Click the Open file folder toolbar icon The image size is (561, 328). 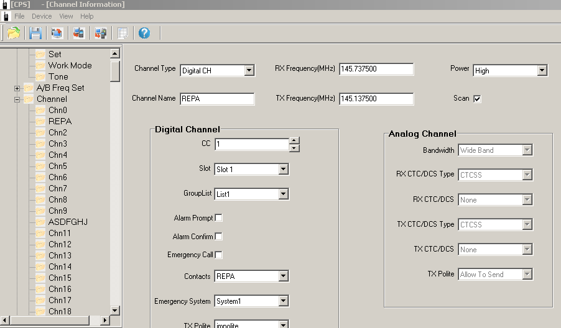click(14, 33)
